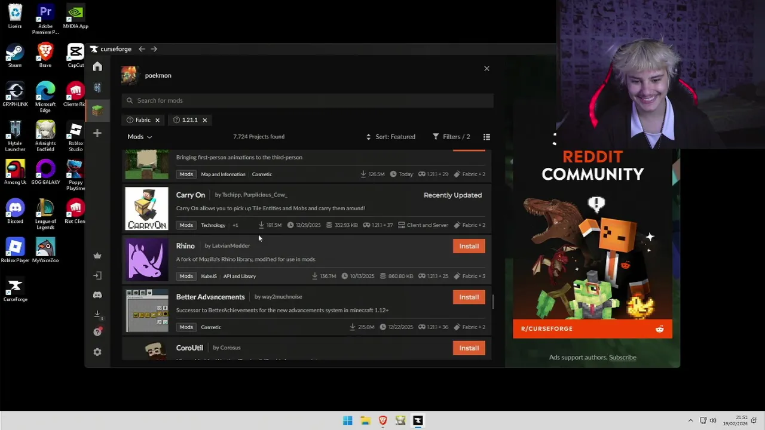Open the Windows Start button

pyautogui.click(x=348, y=420)
